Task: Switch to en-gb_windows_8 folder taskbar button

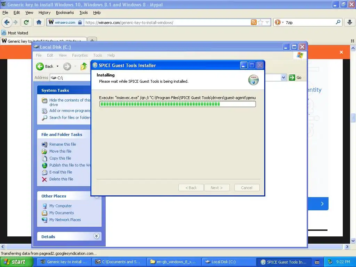Action: click(x=174, y=262)
